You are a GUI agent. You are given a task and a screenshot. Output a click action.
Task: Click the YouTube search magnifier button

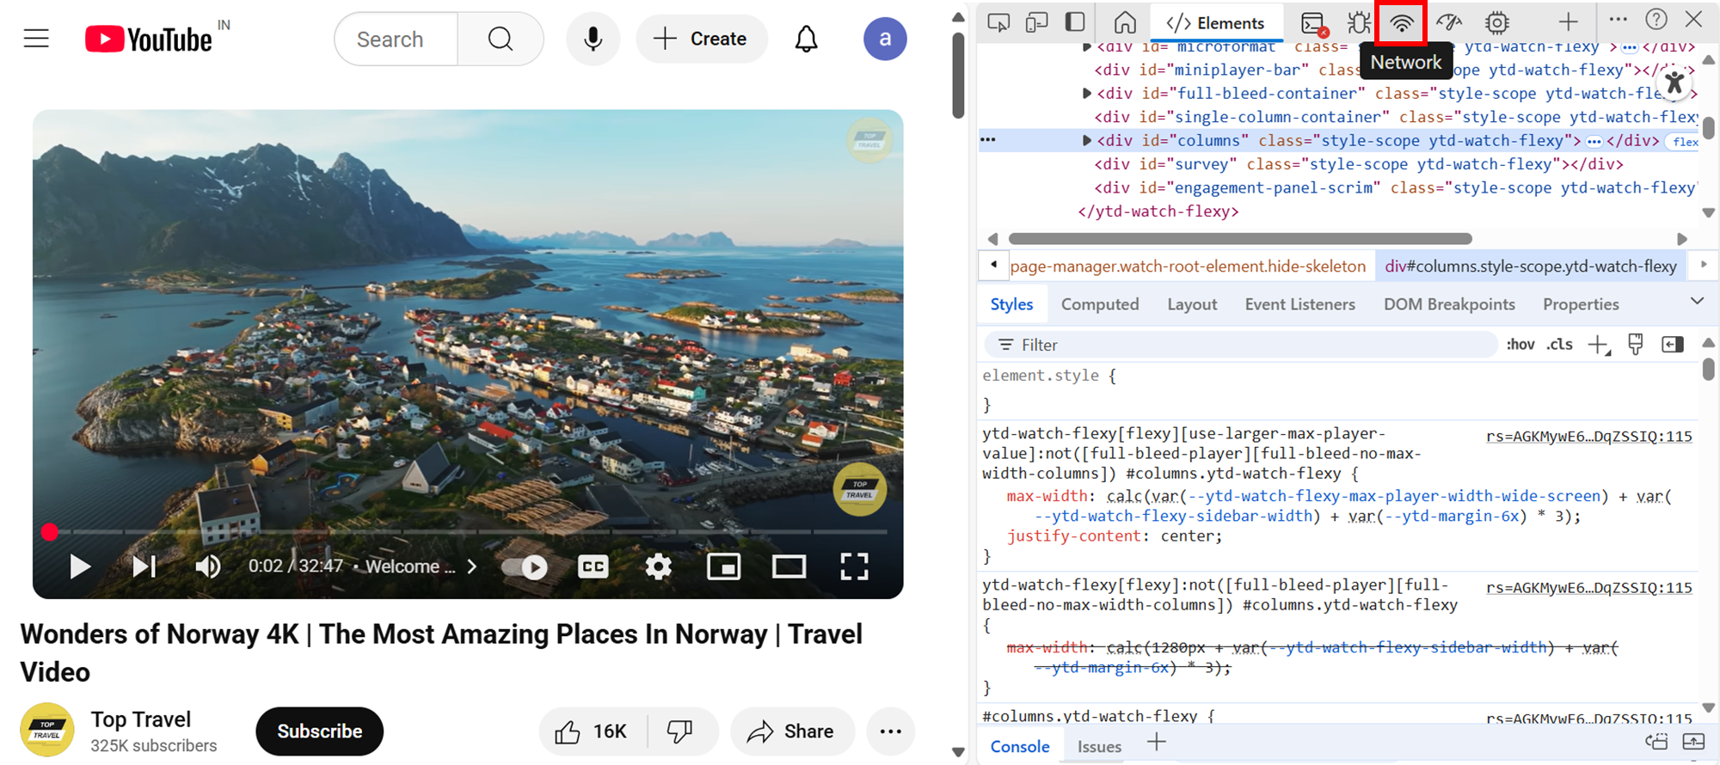click(x=501, y=39)
